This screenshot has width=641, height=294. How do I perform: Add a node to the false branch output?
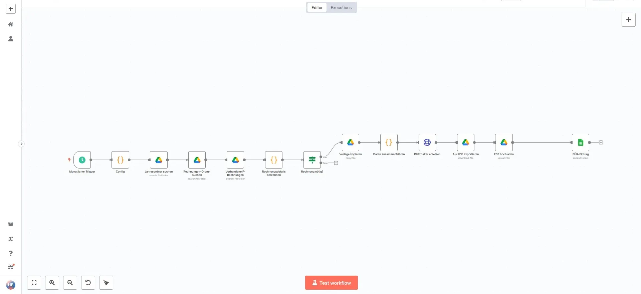[x=336, y=163]
